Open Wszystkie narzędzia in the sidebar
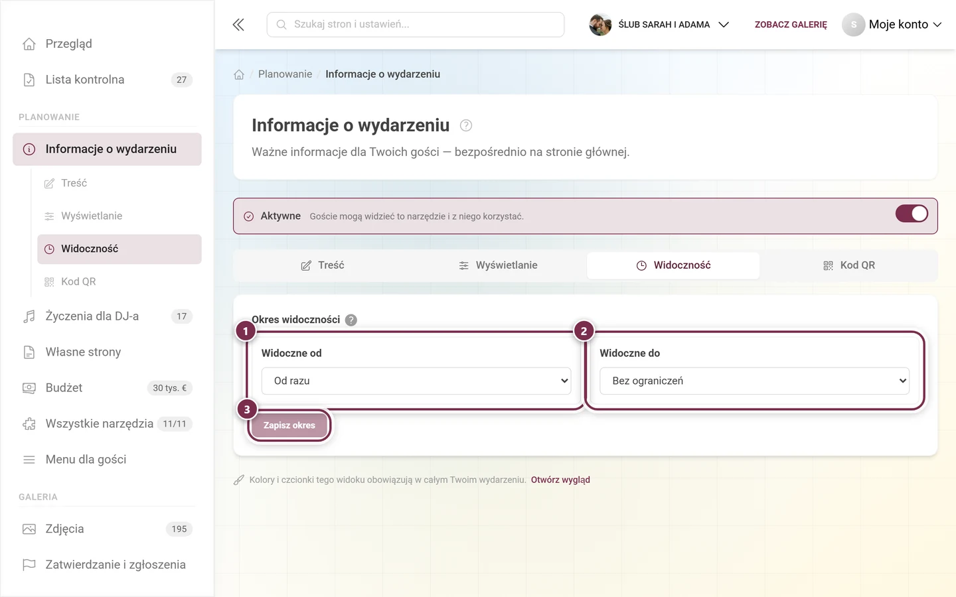Image resolution: width=956 pixels, height=597 pixels. [107, 424]
